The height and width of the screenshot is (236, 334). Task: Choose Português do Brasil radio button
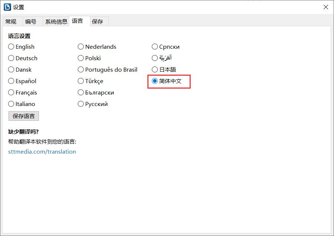pyautogui.click(x=108, y=70)
